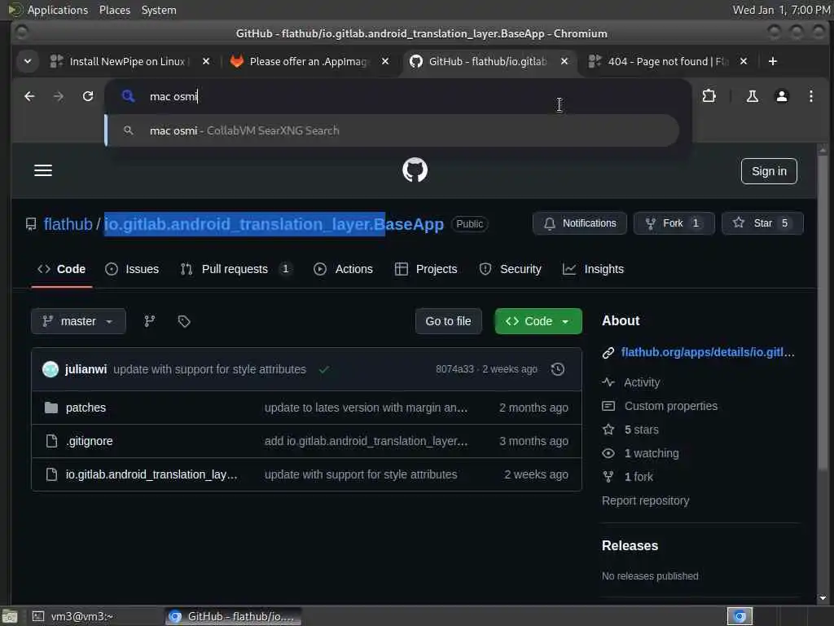This screenshot has height=626, width=834.
Task: Open the Pull requests tab
Action: coord(236,269)
